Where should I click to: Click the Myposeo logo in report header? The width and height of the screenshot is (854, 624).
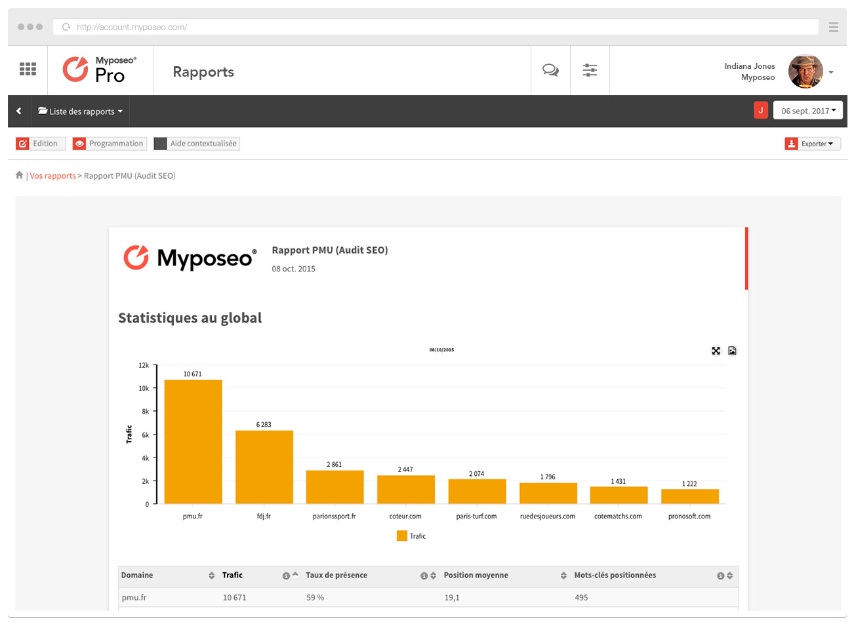[190, 258]
